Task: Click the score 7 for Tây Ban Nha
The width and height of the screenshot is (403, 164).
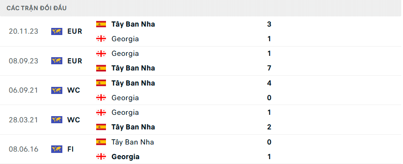Action: (269, 68)
